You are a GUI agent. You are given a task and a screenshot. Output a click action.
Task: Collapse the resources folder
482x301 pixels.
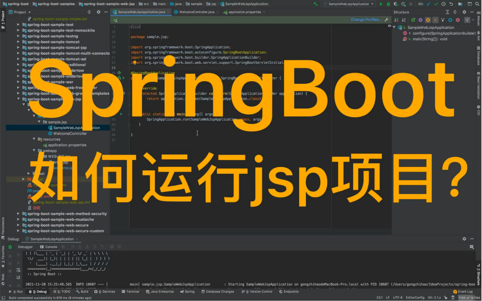tap(34, 139)
